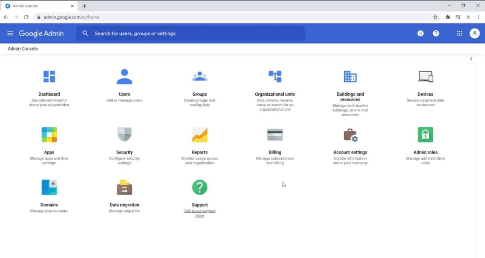Click the Chrome media control icon

click(x=458, y=17)
